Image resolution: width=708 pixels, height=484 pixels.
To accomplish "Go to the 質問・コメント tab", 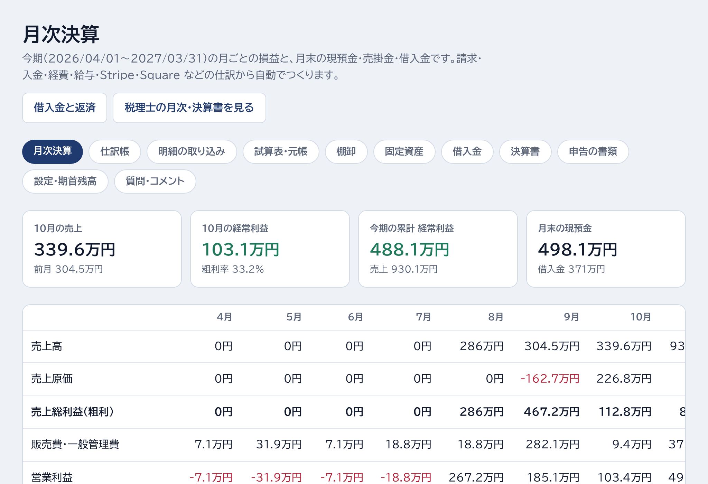I will click(155, 181).
